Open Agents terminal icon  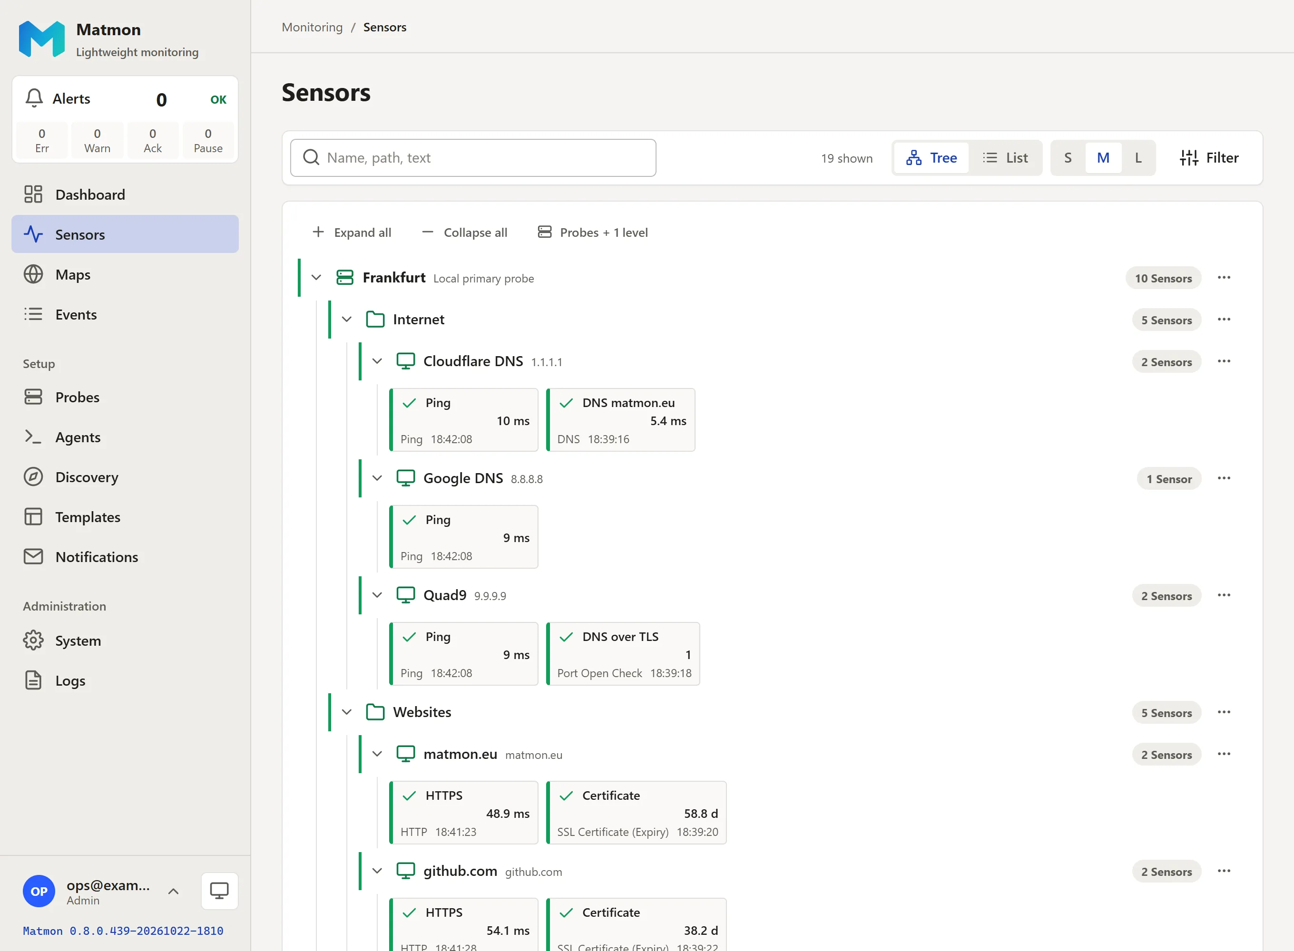coord(33,437)
